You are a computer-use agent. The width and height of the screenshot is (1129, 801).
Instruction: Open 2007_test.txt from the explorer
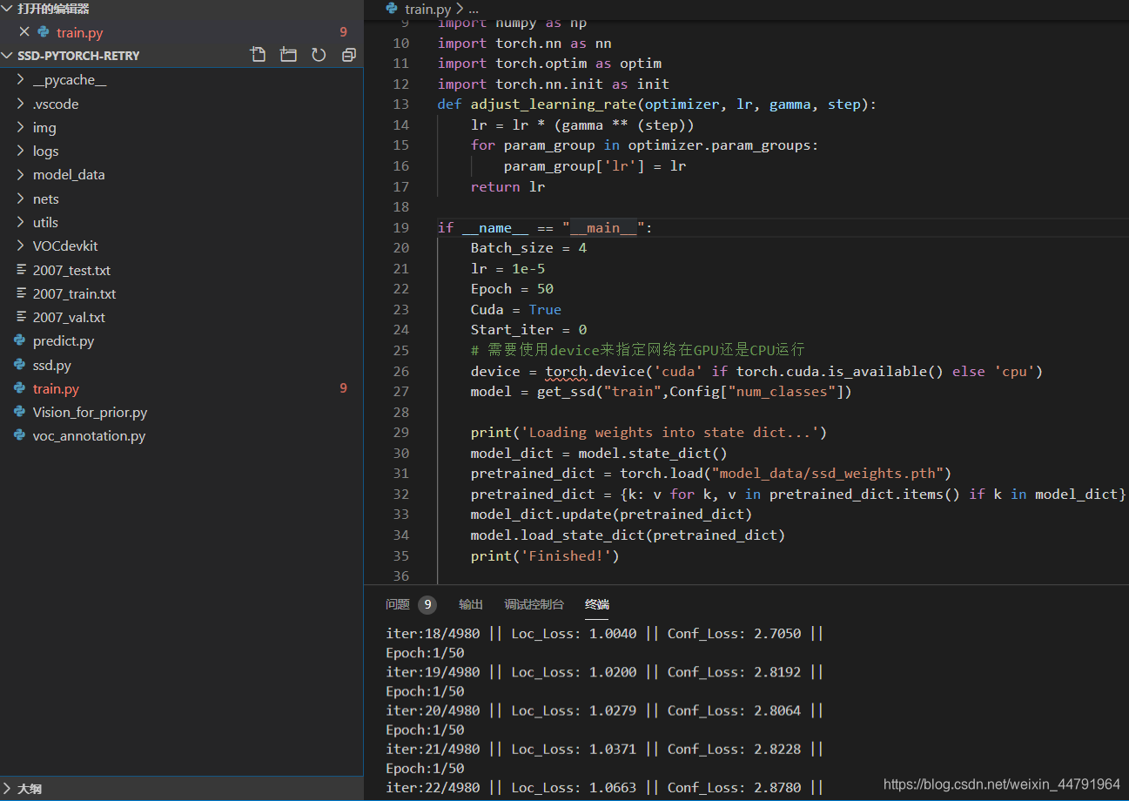(x=71, y=270)
